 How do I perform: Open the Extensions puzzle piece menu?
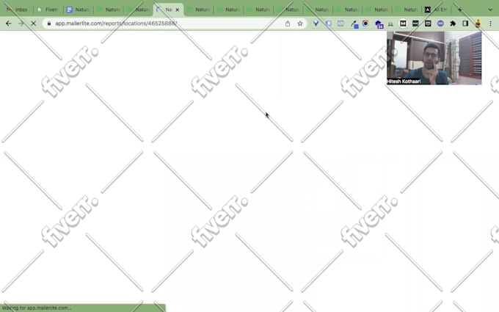click(x=453, y=23)
